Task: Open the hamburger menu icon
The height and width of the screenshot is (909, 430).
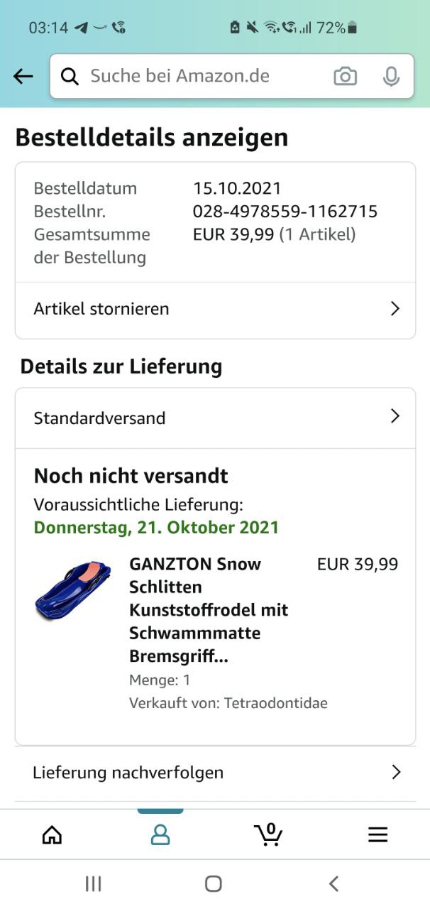Action: click(377, 834)
